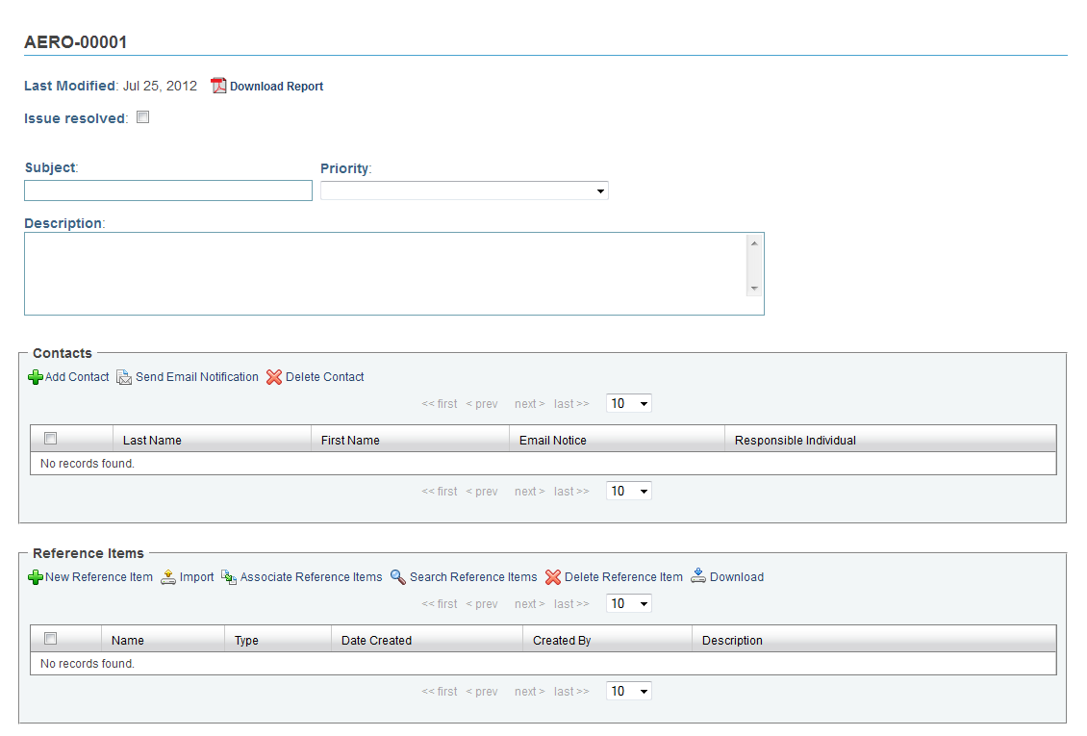Image resolution: width=1087 pixels, height=736 pixels.
Task: Click the Import icon in Reference Items
Action: tap(168, 577)
